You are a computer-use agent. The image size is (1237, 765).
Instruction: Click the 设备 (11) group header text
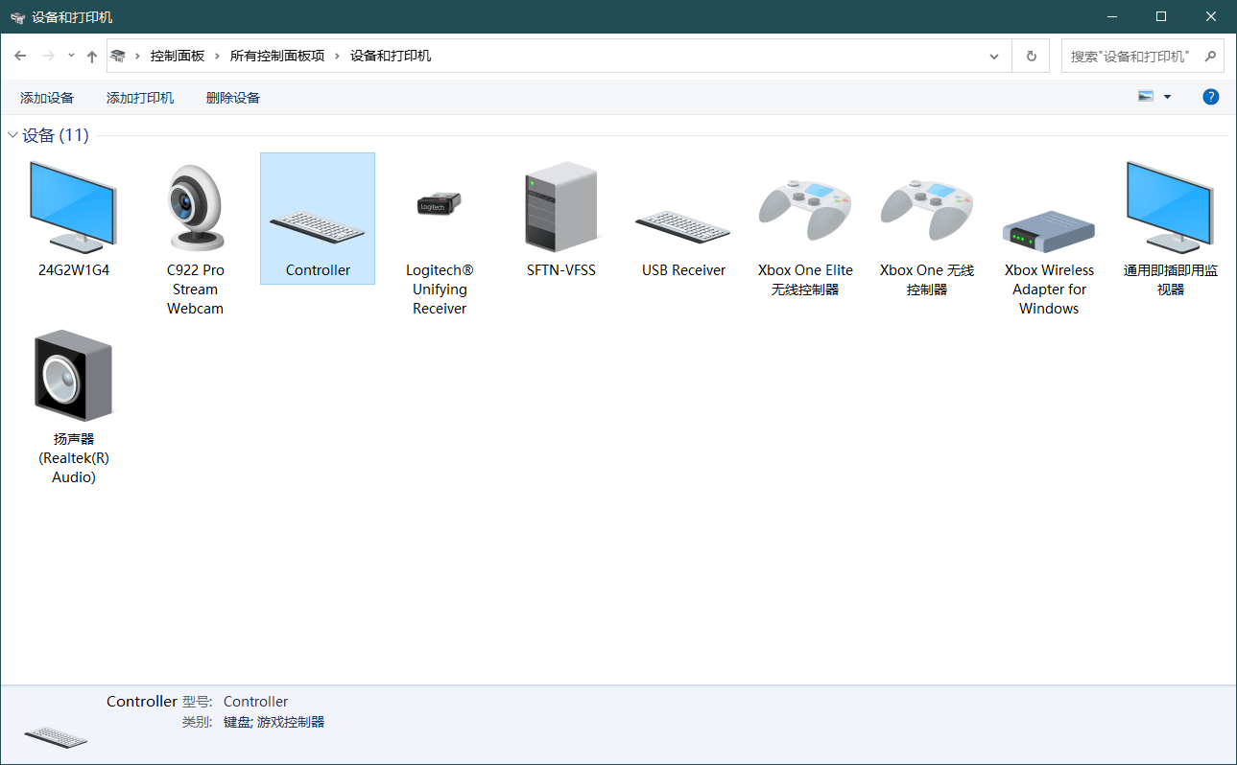pyautogui.click(x=56, y=135)
